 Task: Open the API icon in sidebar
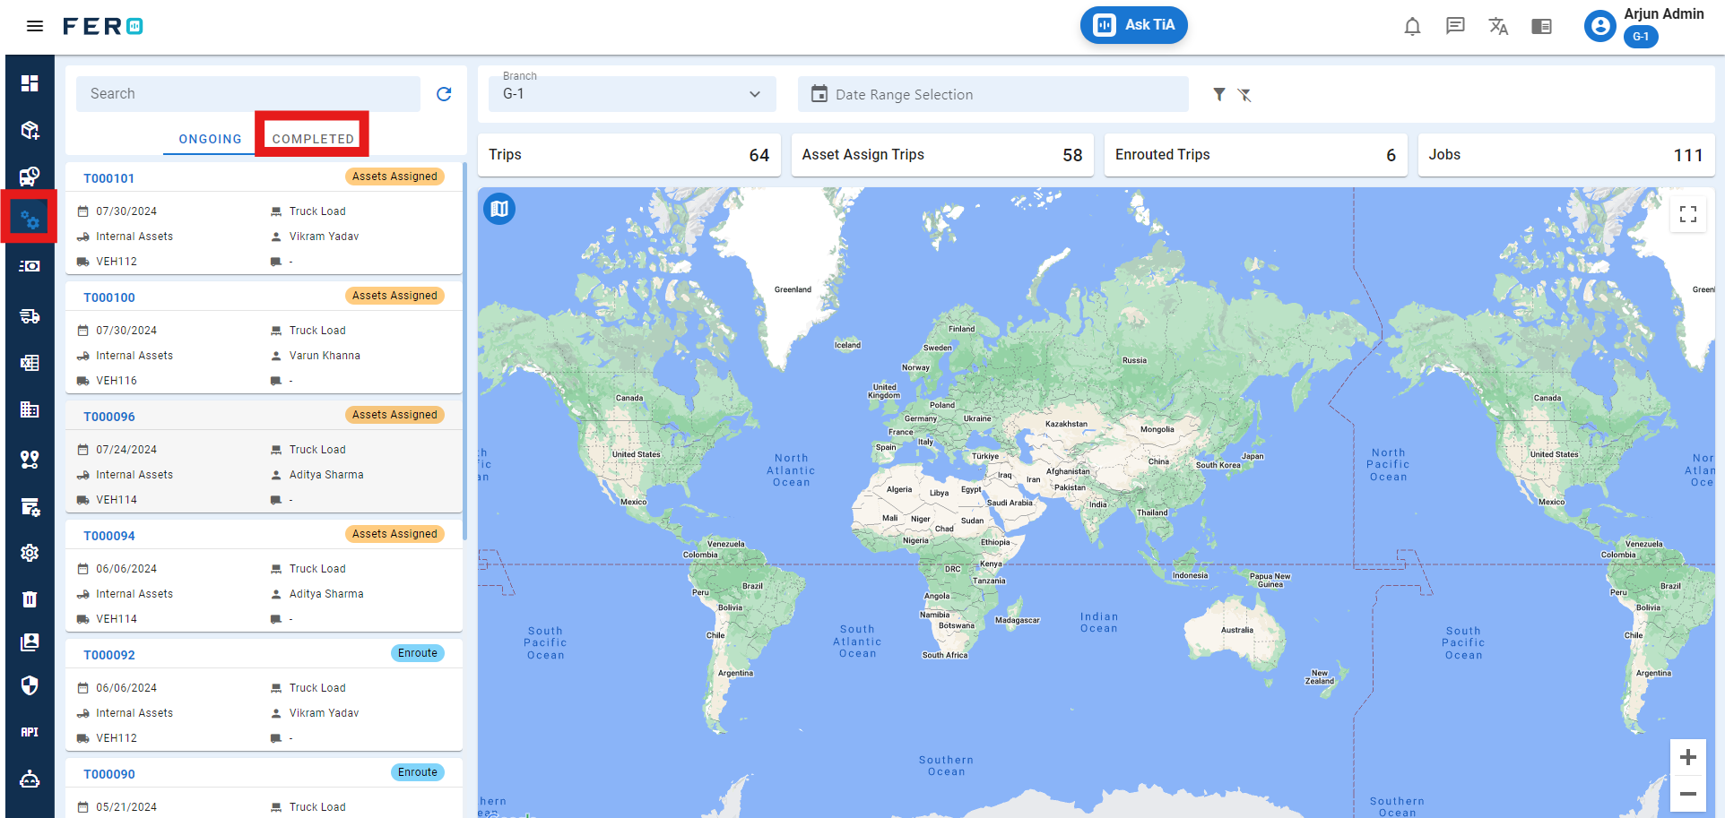pyautogui.click(x=30, y=732)
